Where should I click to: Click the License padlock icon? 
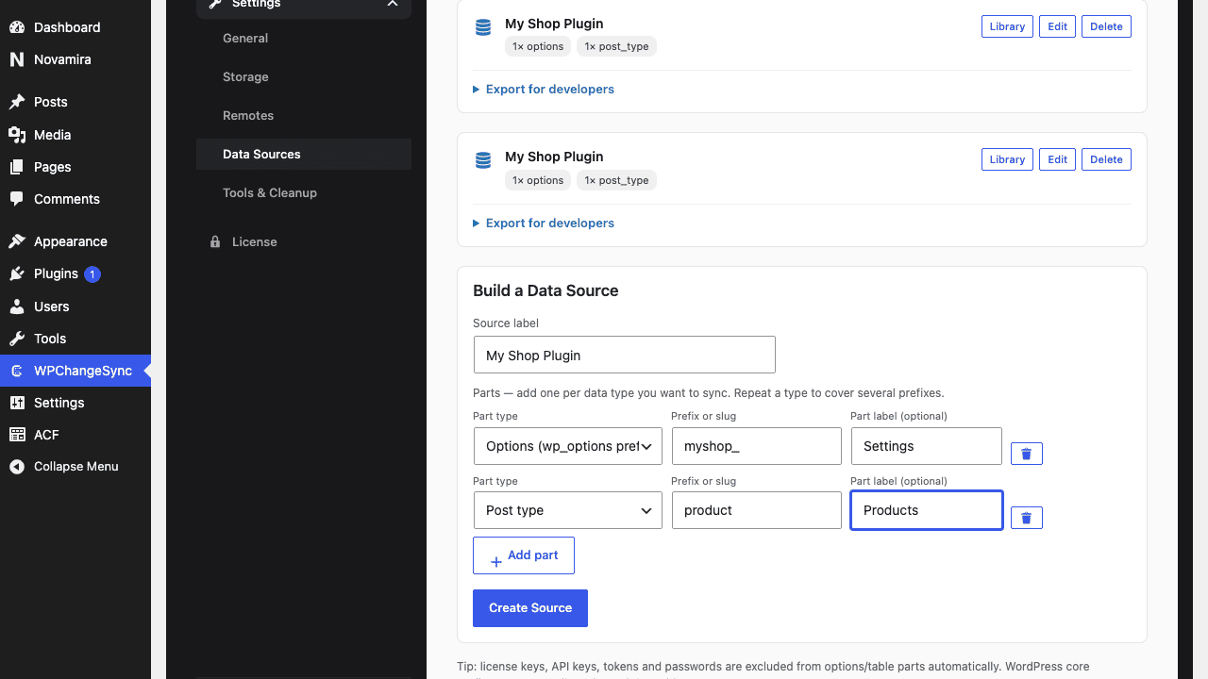(x=215, y=241)
